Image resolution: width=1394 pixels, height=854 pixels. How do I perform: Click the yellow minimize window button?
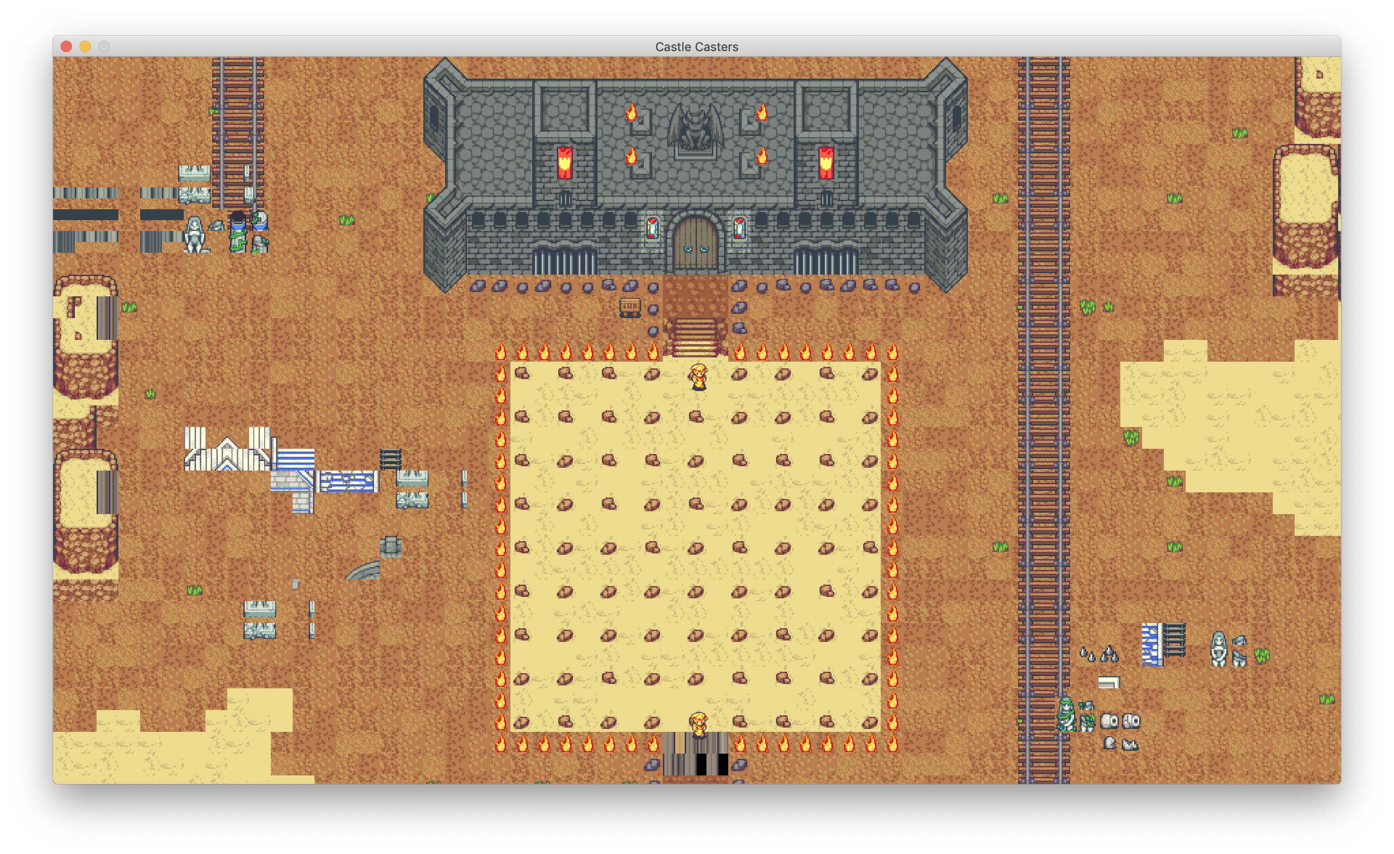click(85, 47)
